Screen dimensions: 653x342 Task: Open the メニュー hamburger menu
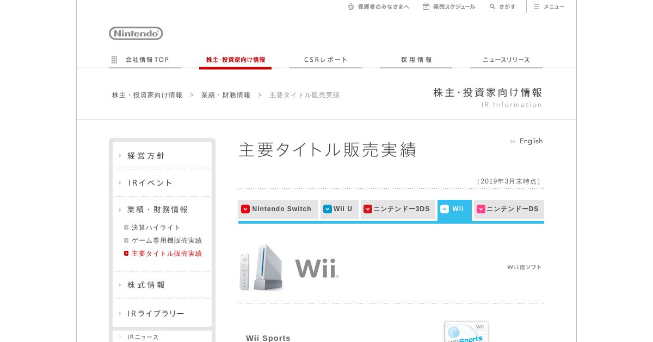click(549, 7)
